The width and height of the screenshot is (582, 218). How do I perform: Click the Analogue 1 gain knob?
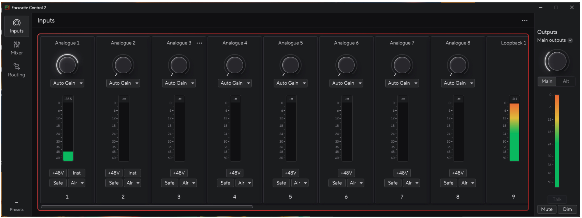[67, 65]
